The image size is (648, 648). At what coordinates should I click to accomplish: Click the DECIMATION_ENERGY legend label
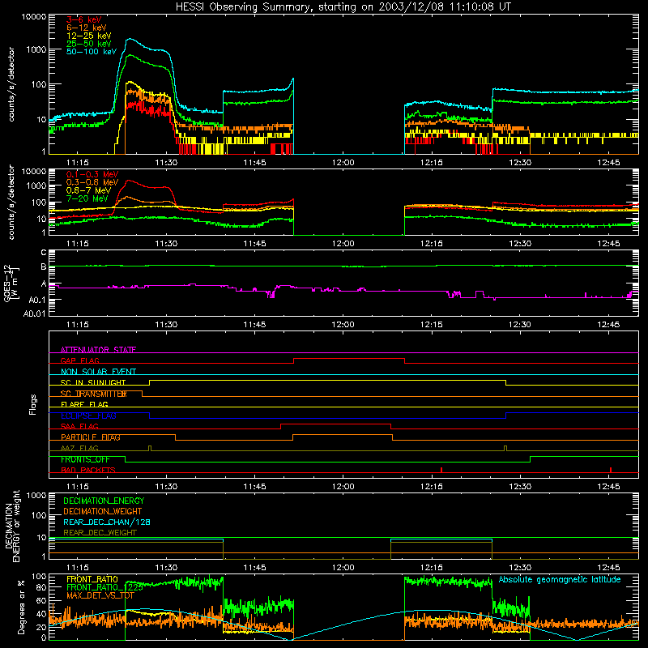pyautogui.click(x=104, y=501)
